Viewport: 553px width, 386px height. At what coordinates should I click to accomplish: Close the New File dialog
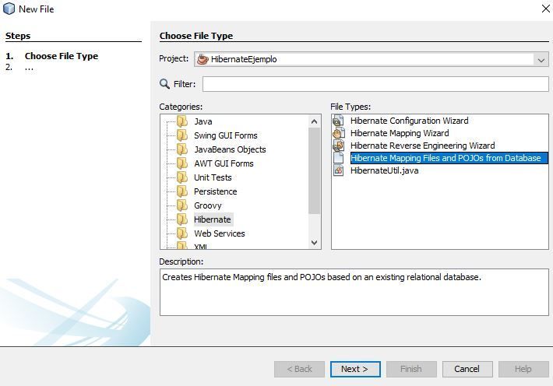(545, 9)
